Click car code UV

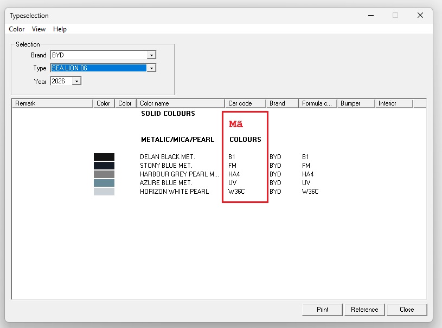pyautogui.click(x=232, y=183)
